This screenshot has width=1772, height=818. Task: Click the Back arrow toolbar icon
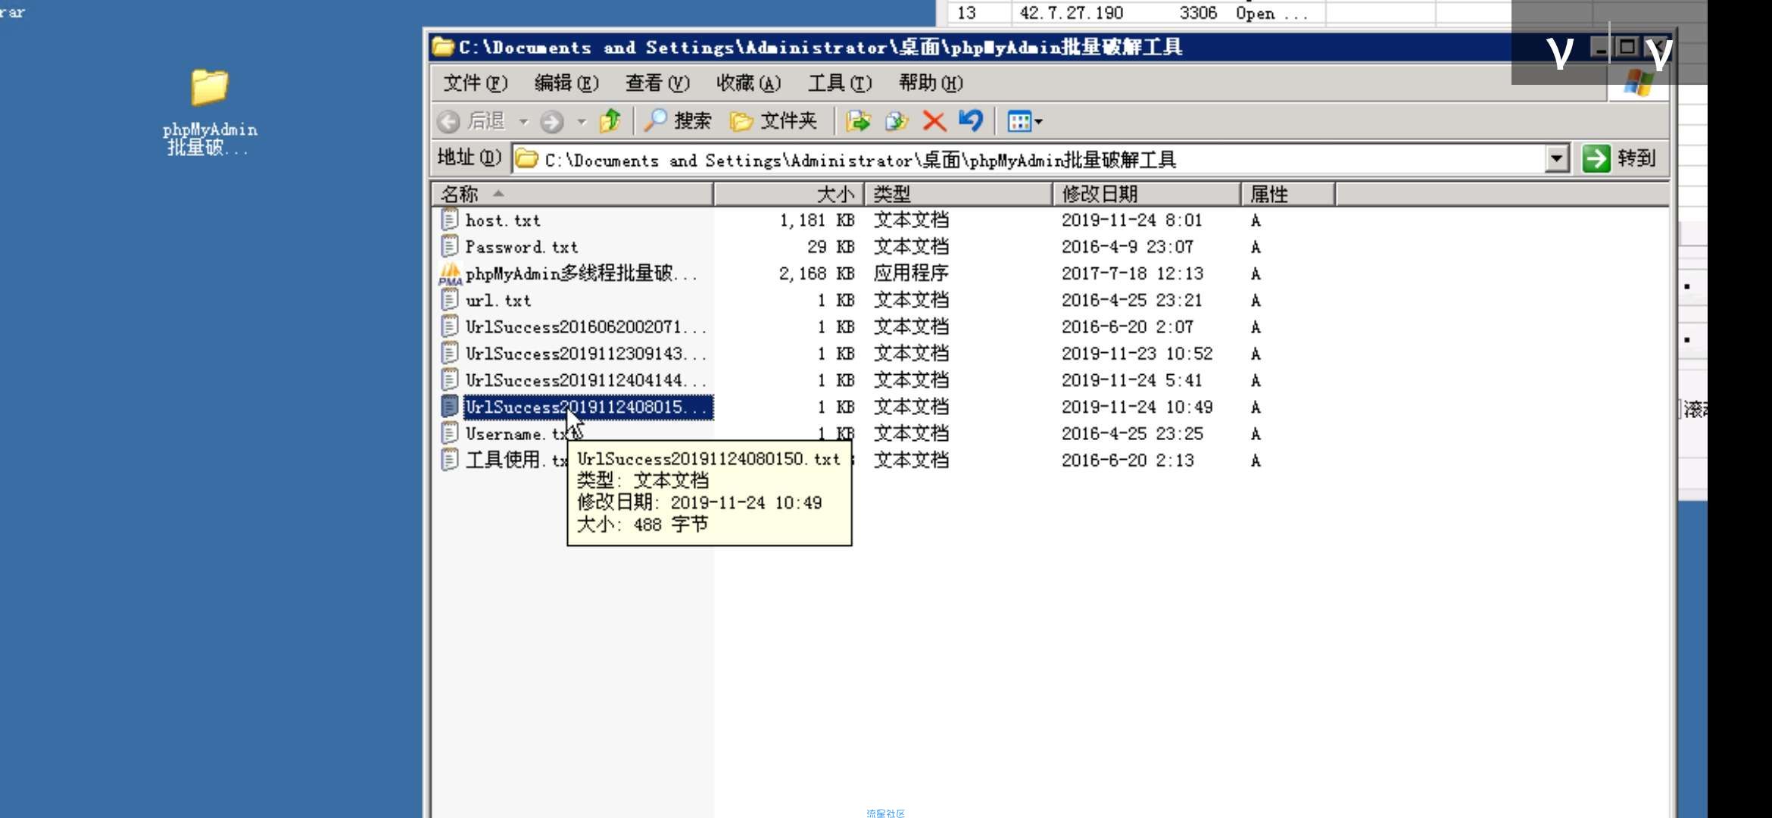449,121
